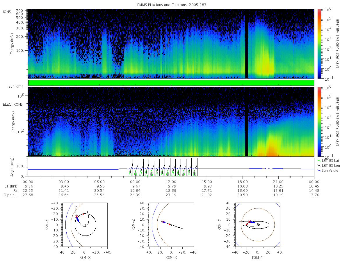This screenshot has width=349, height=262.
Task: Click the Sun Angle legend entry
Action: click(x=328, y=170)
